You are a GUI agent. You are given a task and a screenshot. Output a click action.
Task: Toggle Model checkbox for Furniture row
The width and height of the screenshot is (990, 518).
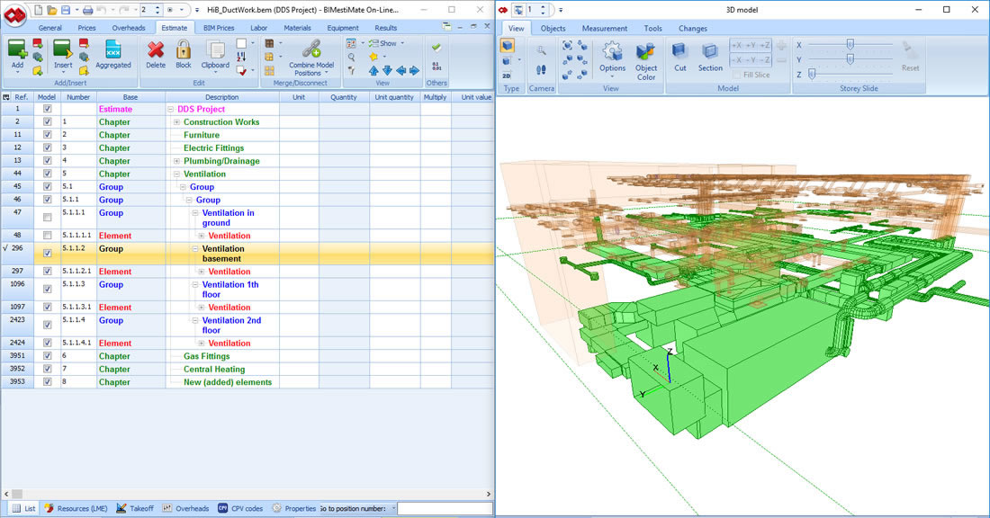point(48,134)
